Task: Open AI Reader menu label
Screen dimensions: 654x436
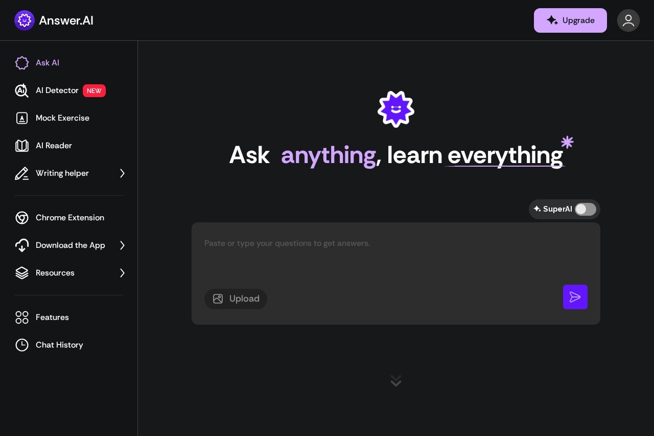Action: click(54, 146)
